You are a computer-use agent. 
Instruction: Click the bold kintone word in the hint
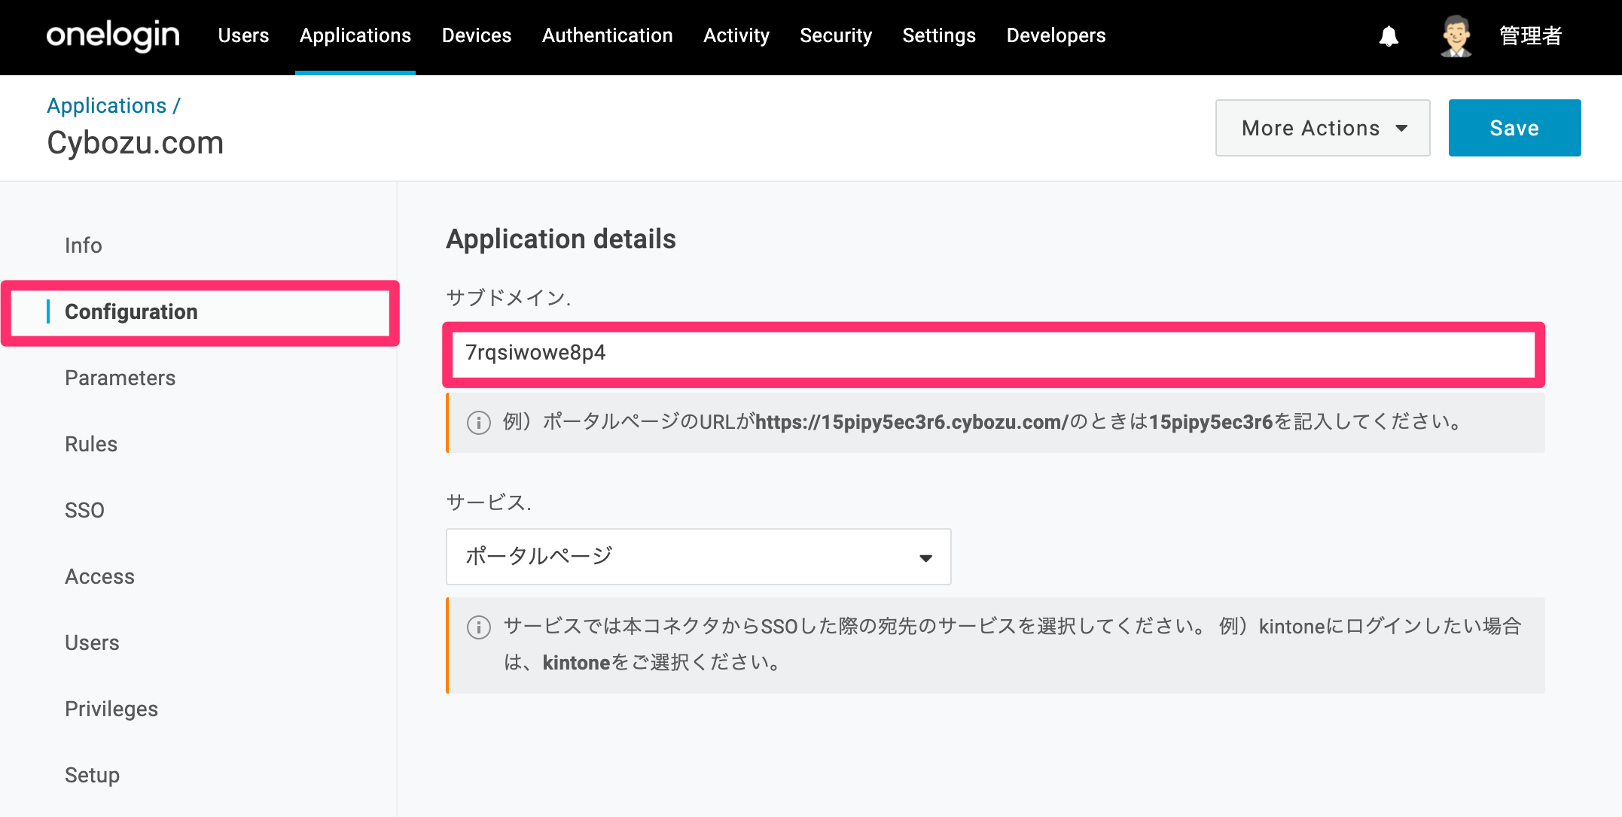pos(576,663)
